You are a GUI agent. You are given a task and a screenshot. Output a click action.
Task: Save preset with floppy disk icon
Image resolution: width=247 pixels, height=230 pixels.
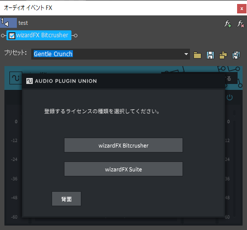(x=210, y=55)
